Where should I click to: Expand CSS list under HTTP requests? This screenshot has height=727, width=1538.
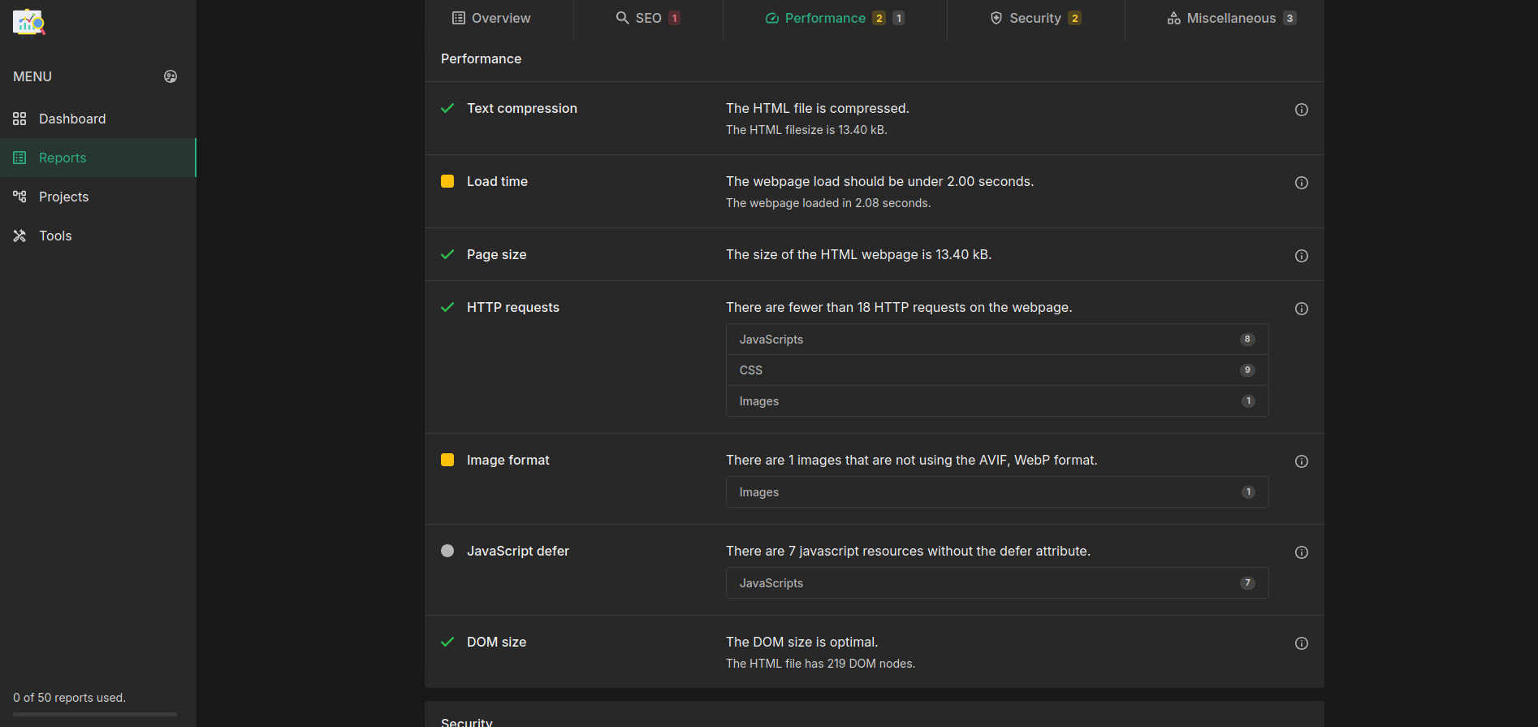click(x=996, y=370)
